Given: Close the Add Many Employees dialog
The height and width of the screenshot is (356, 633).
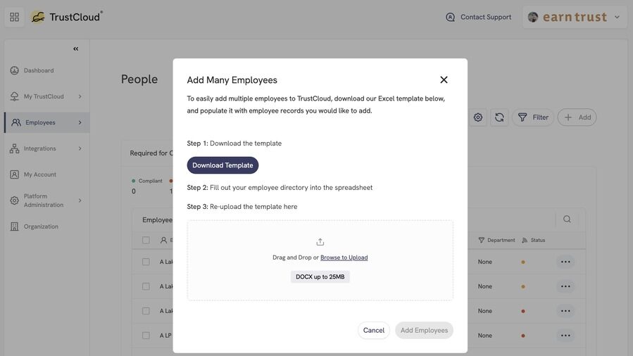Looking at the screenshot, I should 444,80.
